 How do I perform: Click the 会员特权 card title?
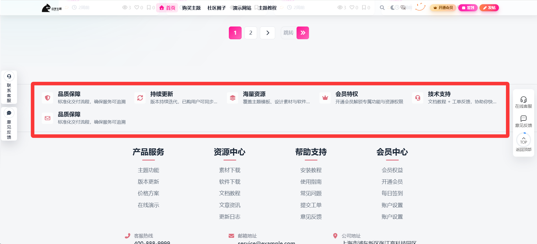click(347, 94)
